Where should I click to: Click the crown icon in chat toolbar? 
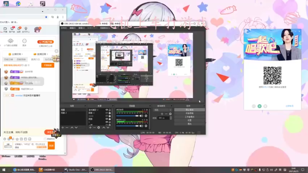click(x=17, y=139)
